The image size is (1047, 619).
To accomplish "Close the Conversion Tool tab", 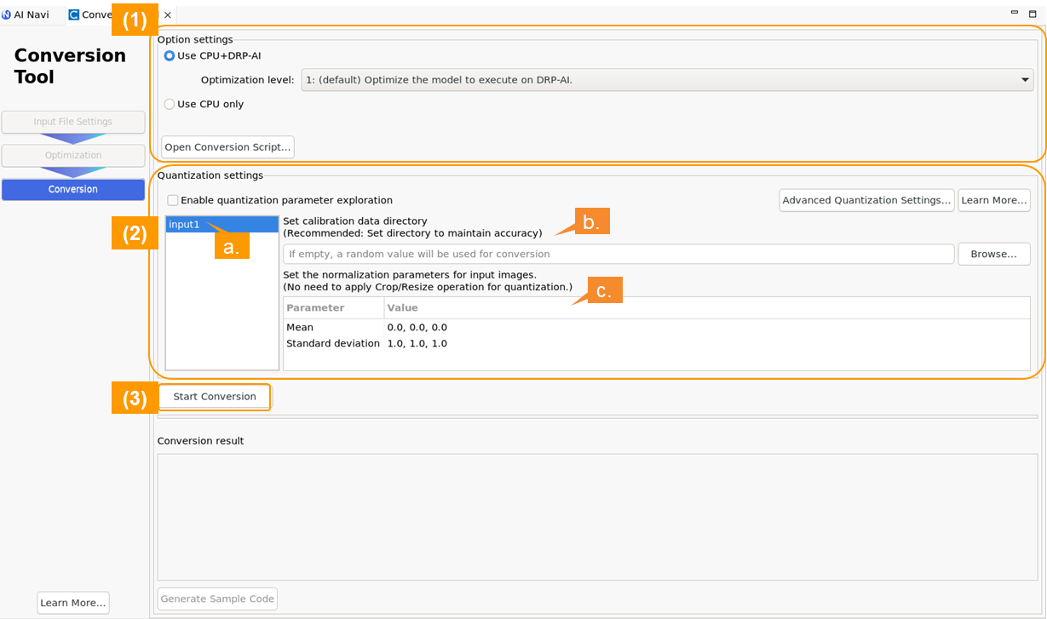I will pyautogui.click(x=167, y=14).
